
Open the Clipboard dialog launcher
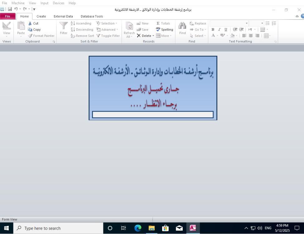[54, 41]
